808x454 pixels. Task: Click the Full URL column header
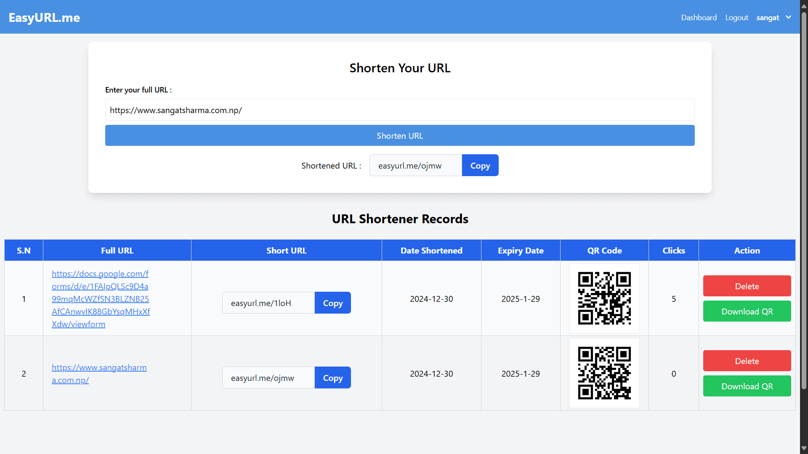(117, 251)
